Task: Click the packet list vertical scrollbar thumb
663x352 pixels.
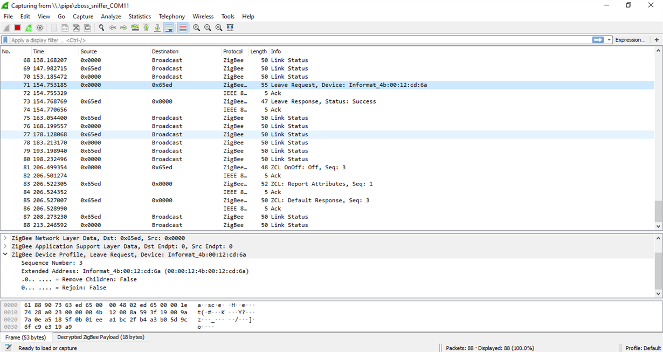Action: pyautogui.click(x=658, y=211)
